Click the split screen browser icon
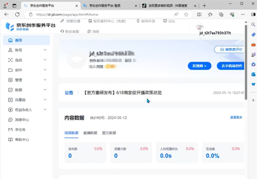This screenshot has height=179, width=257. [199, 15]
